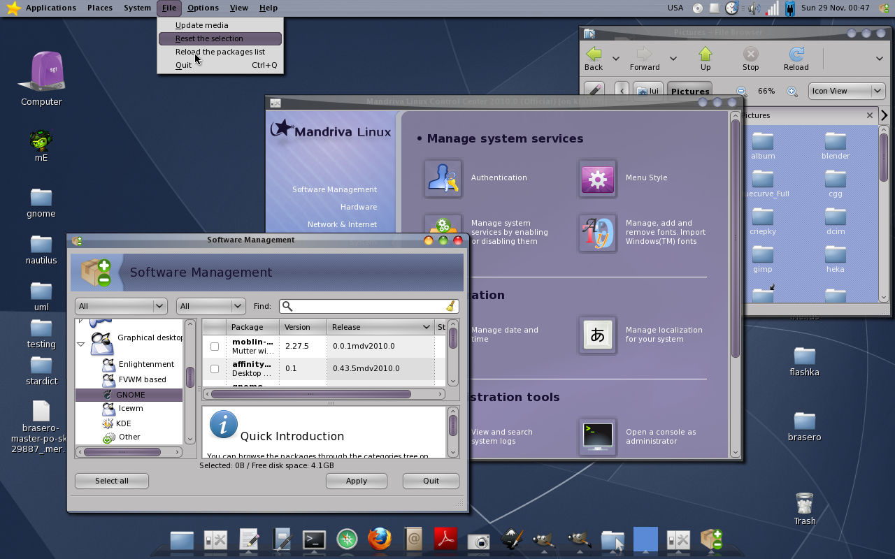
Task: Zoom in the File Browser view
Action: pyautogui.click(x=792, y=92)
